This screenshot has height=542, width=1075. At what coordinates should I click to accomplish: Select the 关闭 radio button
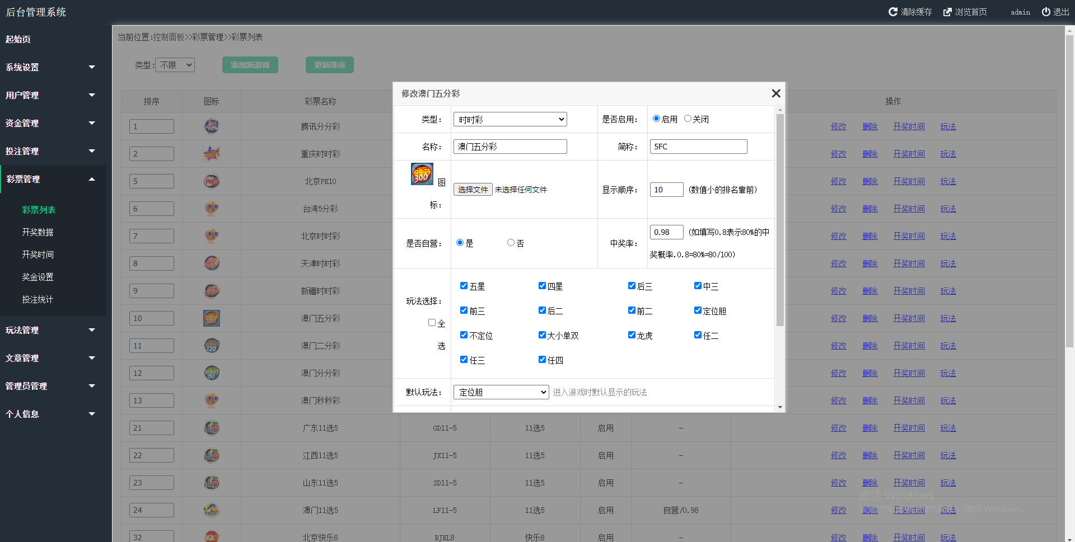click(x=688, y=119)
